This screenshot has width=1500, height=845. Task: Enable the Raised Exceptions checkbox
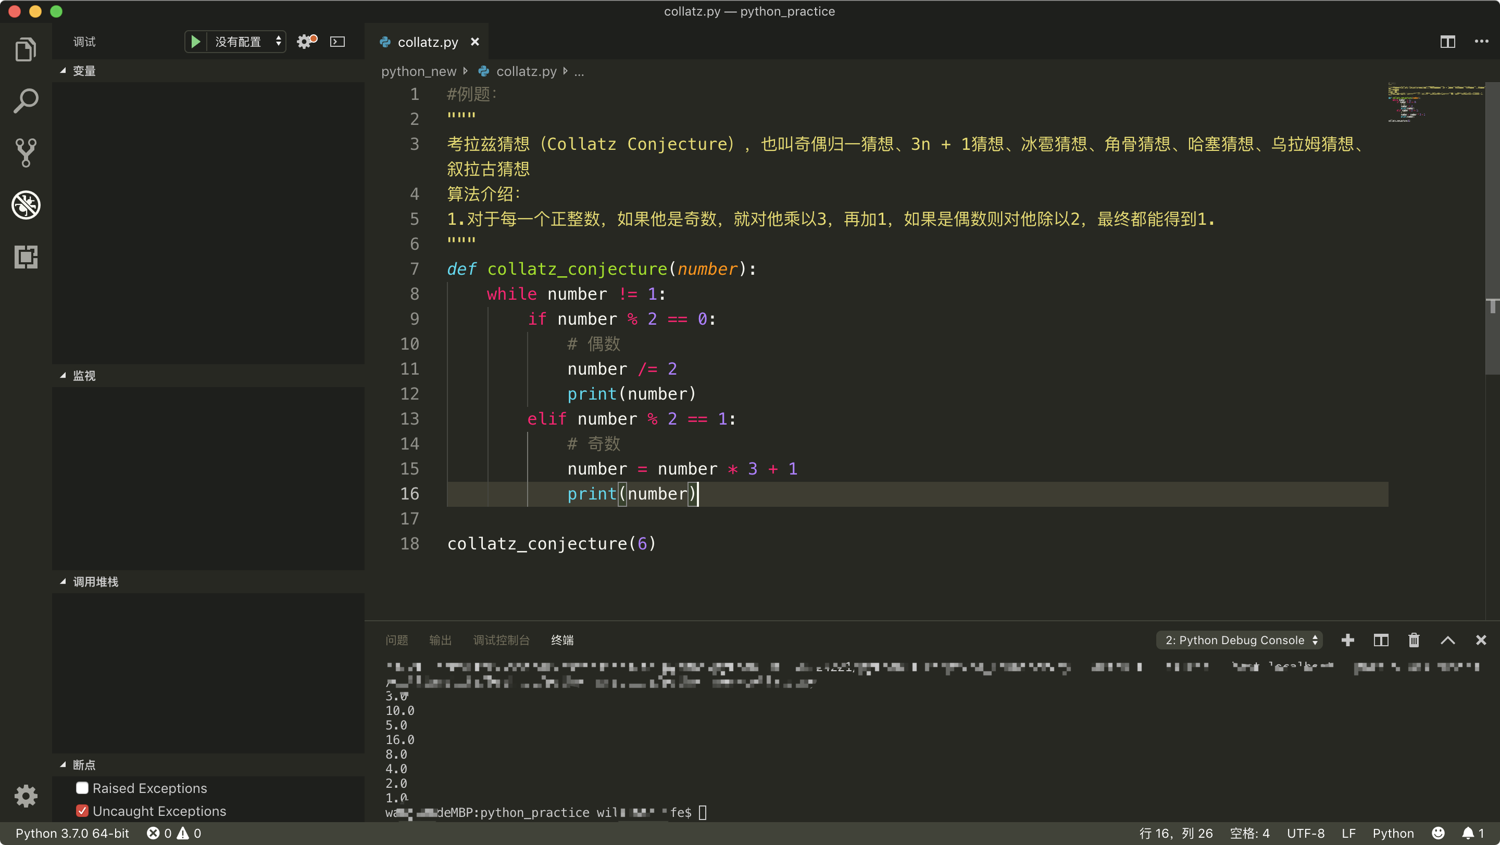point(82,788)
